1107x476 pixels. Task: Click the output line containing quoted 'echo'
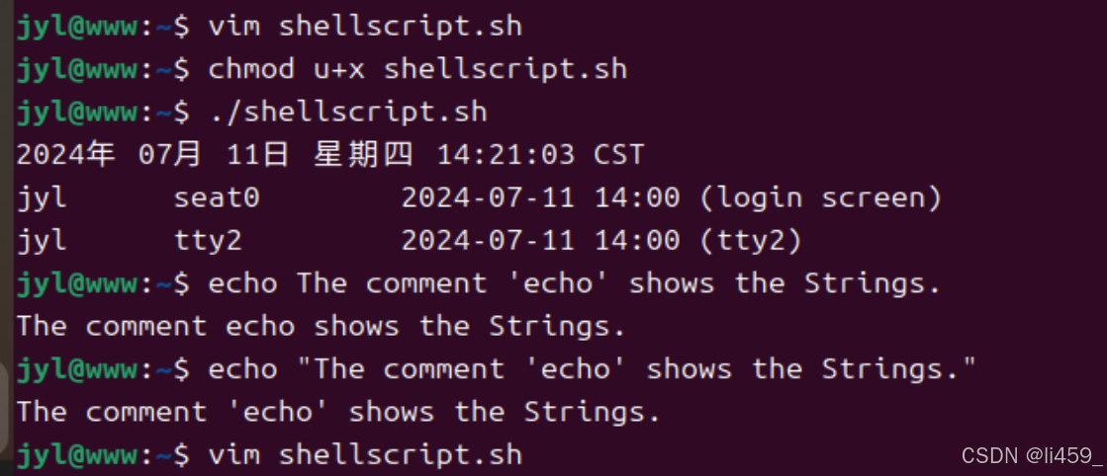pyautogui.click(x=338, y=412)
